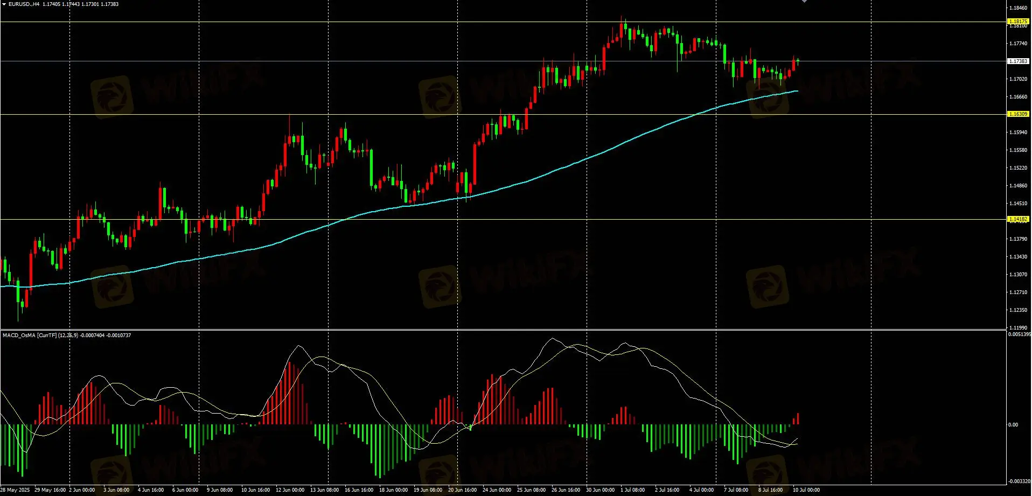
Task: Click the 2 Jun 00:00 time label
Action: pos(82,490)
